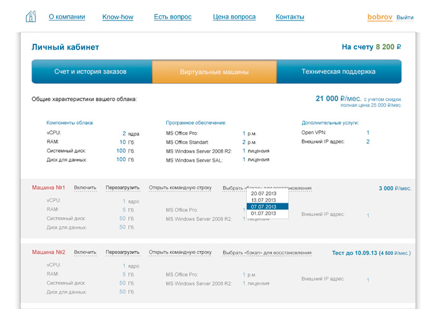The height and width of the screenshot is (309, 433).
Task: Click the cloud summary vCPU label
Action: pos(54,133)
